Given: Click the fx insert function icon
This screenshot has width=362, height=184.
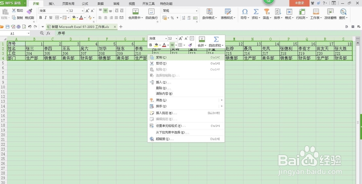Looking at the screenshot, I should (x=48, y=33).
